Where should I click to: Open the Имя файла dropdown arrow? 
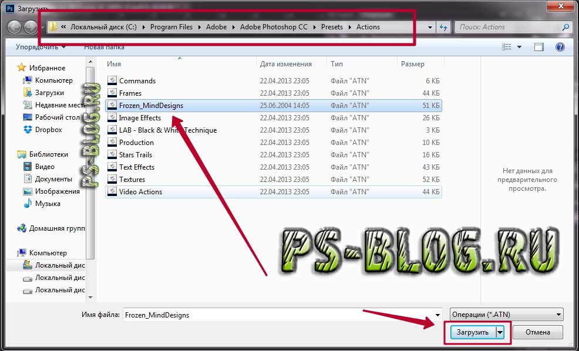click(437, 315)
